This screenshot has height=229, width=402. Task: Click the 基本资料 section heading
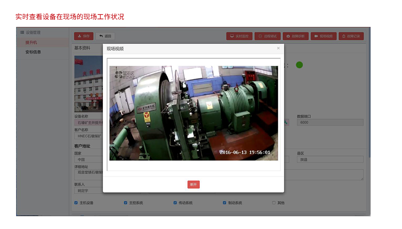pyautogui.click(x=82, y=48)
